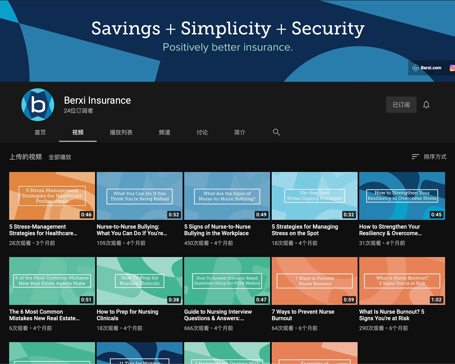Click the Berxi Insurance channel avatar logo
This screenshot has height=364, width=455.
pyautogui.click(x=38, y=105)
